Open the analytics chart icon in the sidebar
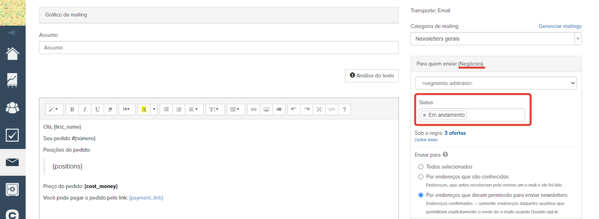The height and width of the screenshot is (219, 599). [12, 80]
